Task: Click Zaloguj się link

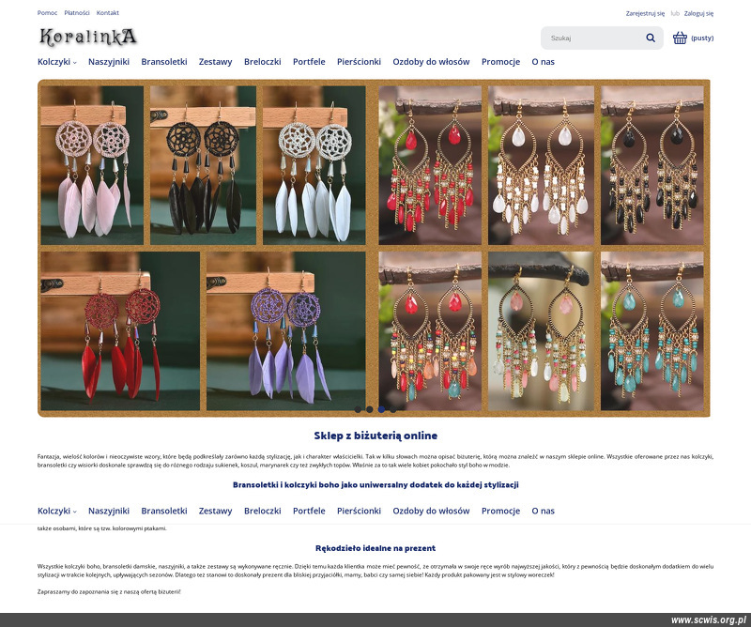Action: pyautogui.click(x=698, y=13)
